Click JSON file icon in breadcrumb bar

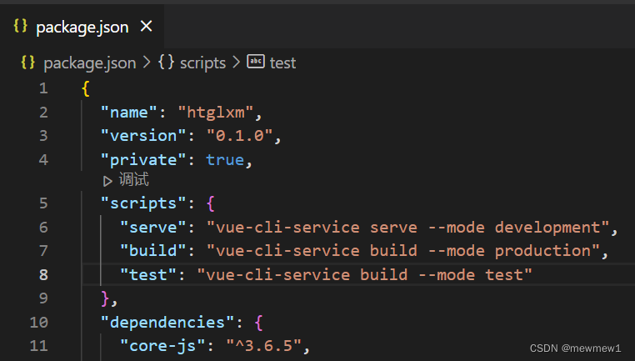pos(27,63)
